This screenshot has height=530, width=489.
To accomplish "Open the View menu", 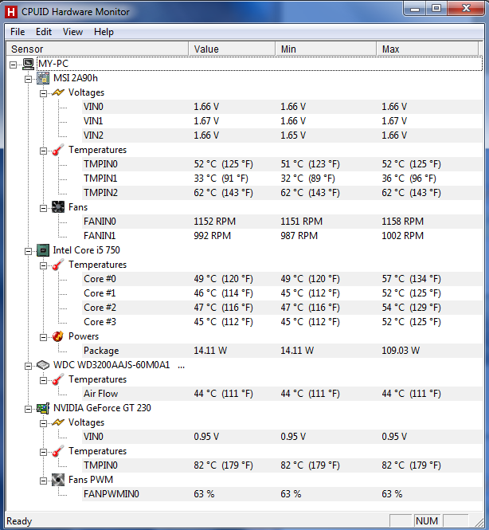I will point(72,32).
